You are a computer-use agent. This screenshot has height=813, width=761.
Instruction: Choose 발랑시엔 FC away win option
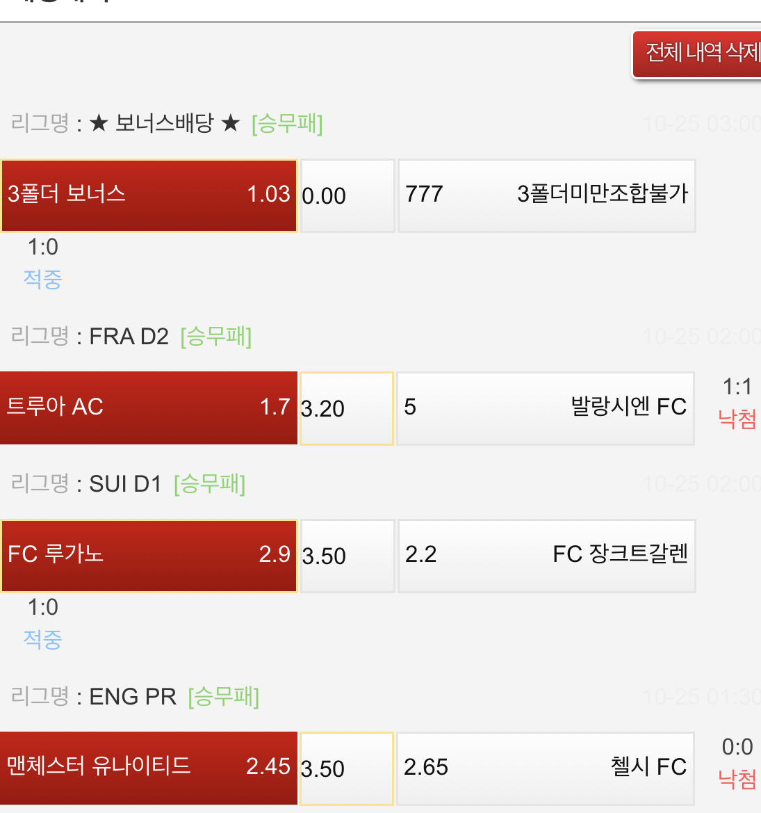click(x=546, y=408)
